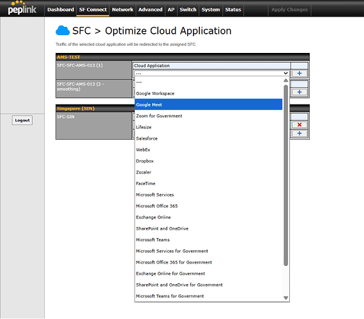Pick WebEx from the list
The height and width of the screenshot is (319, 364).
click(208, 150)
